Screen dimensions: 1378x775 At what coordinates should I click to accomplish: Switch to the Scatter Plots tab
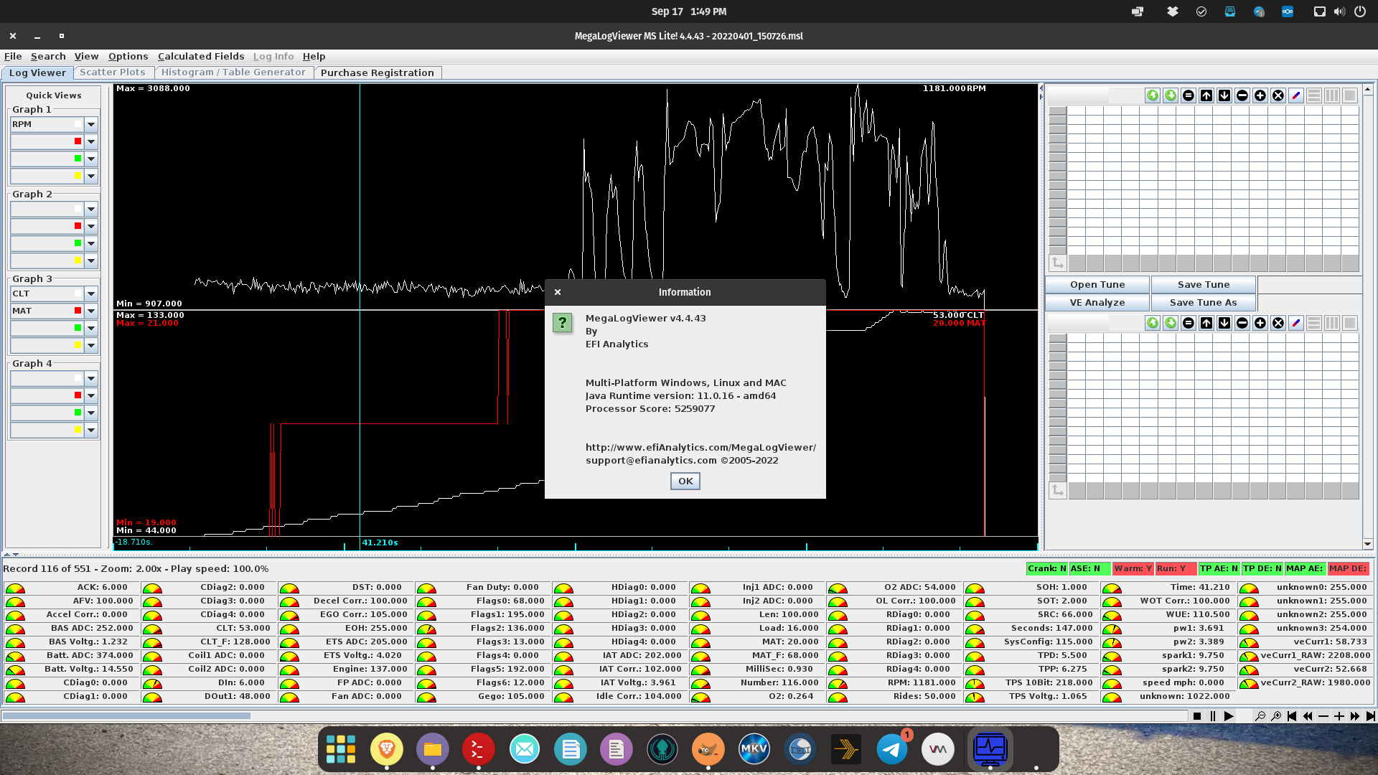point(112,72)
